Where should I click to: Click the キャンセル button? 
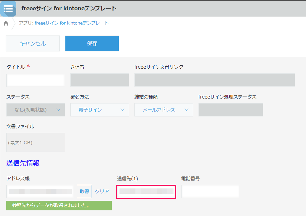pos(33,43)
